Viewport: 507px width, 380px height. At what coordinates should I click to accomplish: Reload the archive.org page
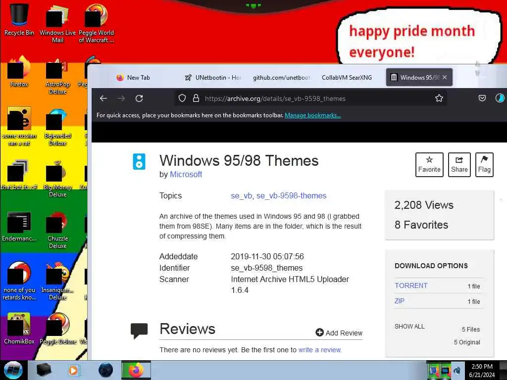tap(139, 98)
